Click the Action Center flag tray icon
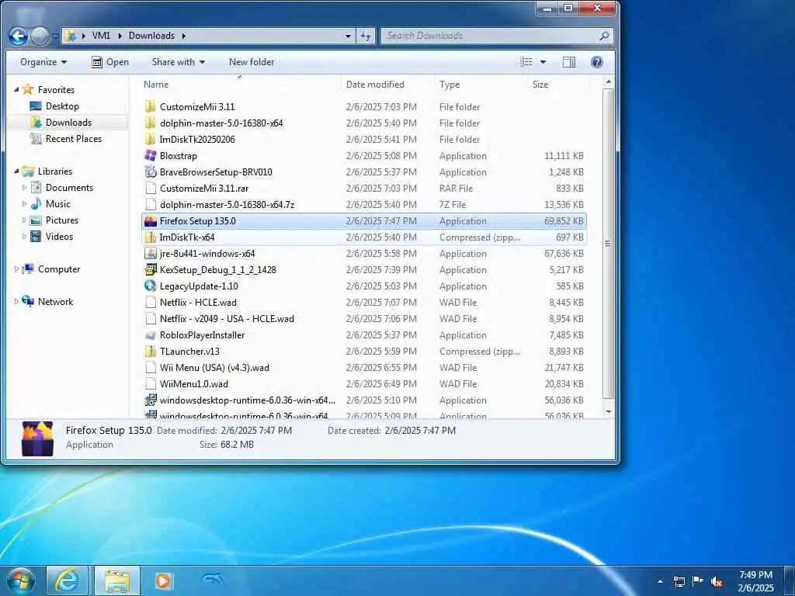 (698, 581)
